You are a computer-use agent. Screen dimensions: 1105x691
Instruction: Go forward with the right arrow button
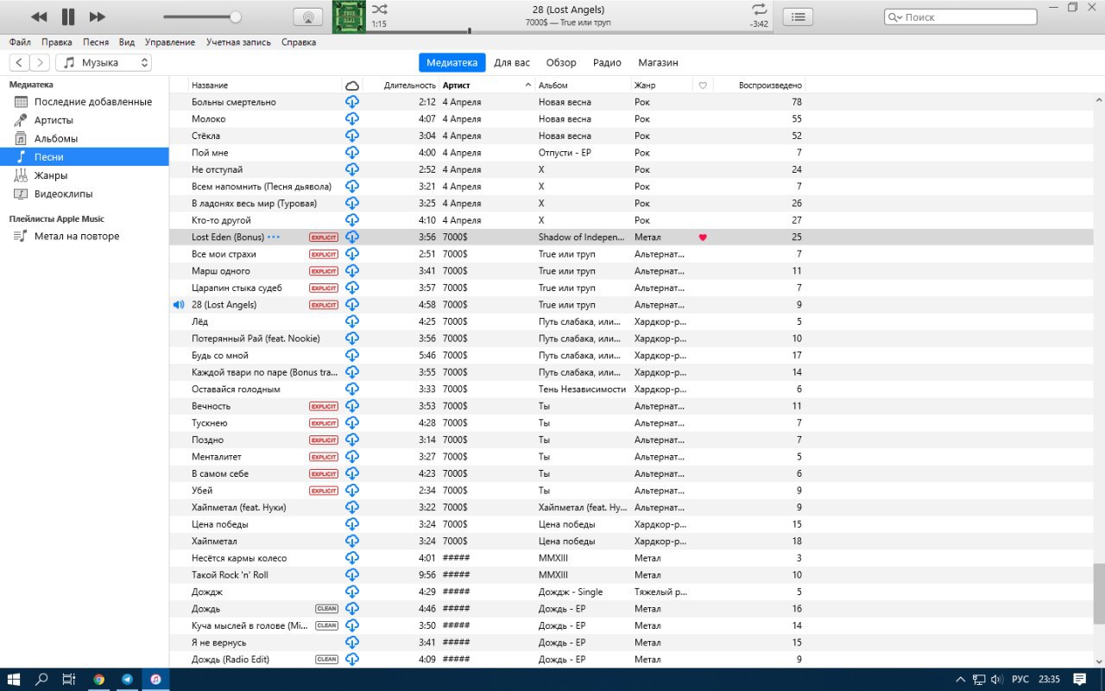[x=40, y=62]
